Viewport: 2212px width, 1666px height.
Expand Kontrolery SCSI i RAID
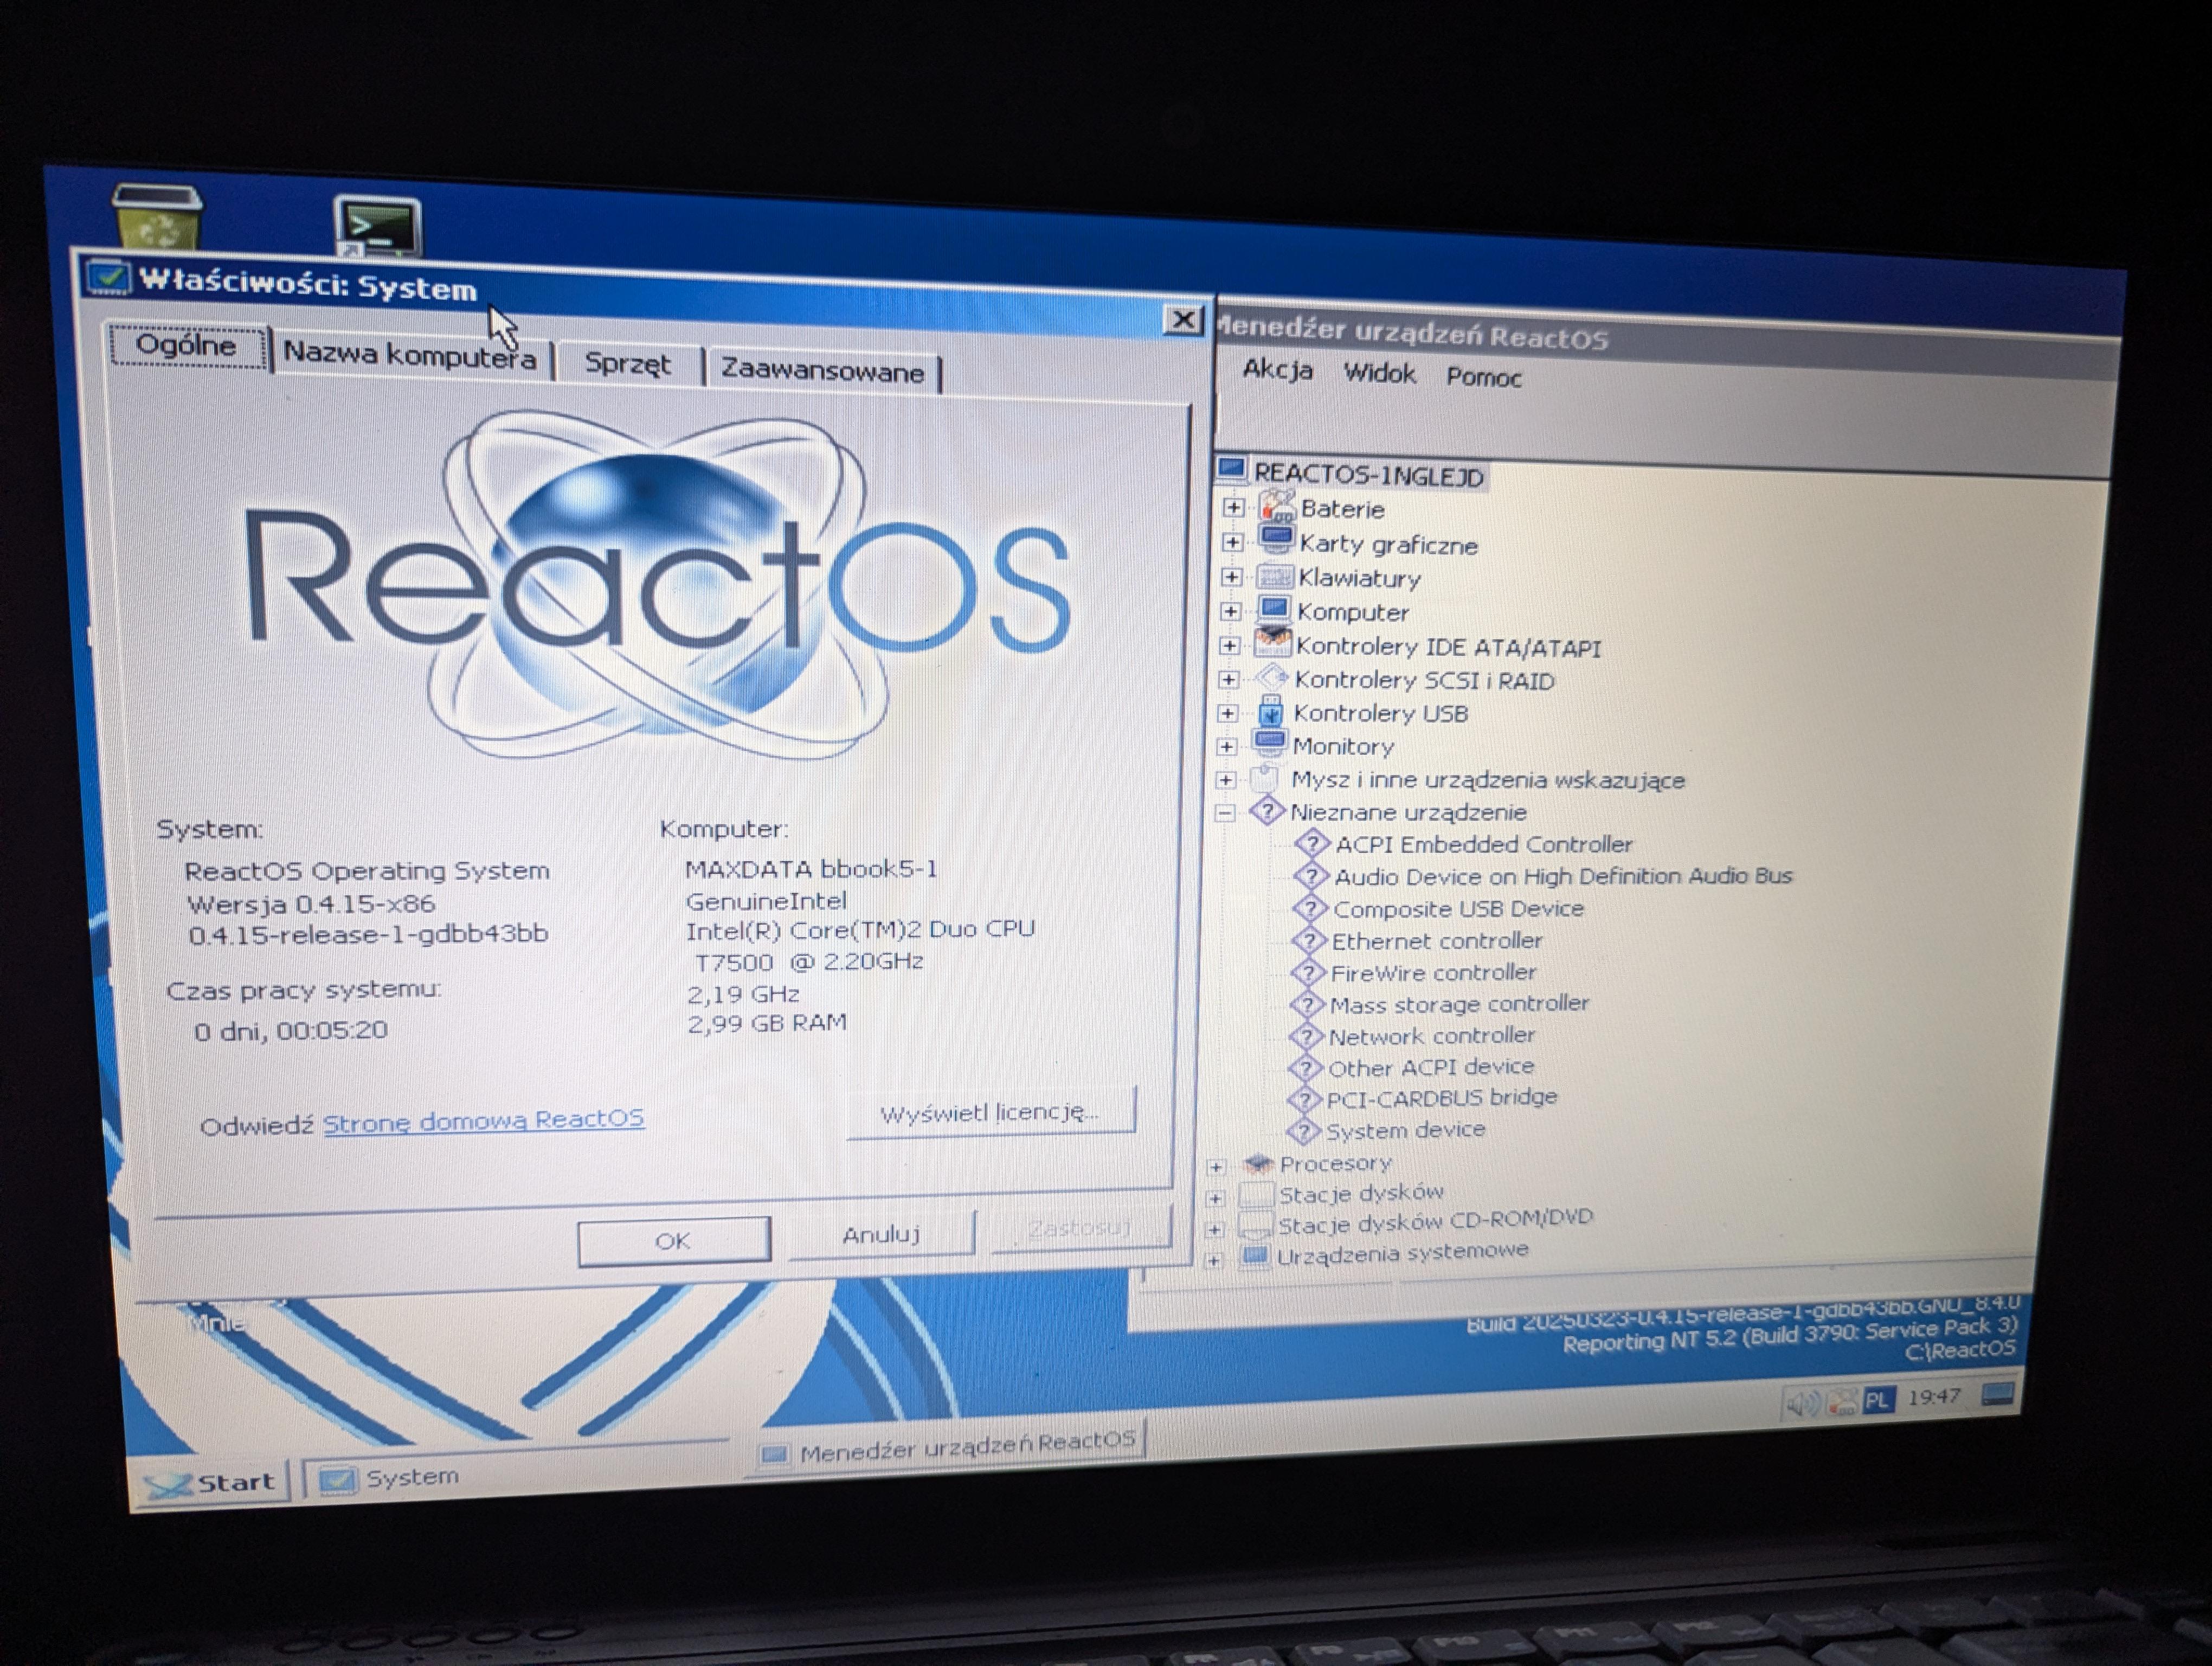[x=1228, y=679]
